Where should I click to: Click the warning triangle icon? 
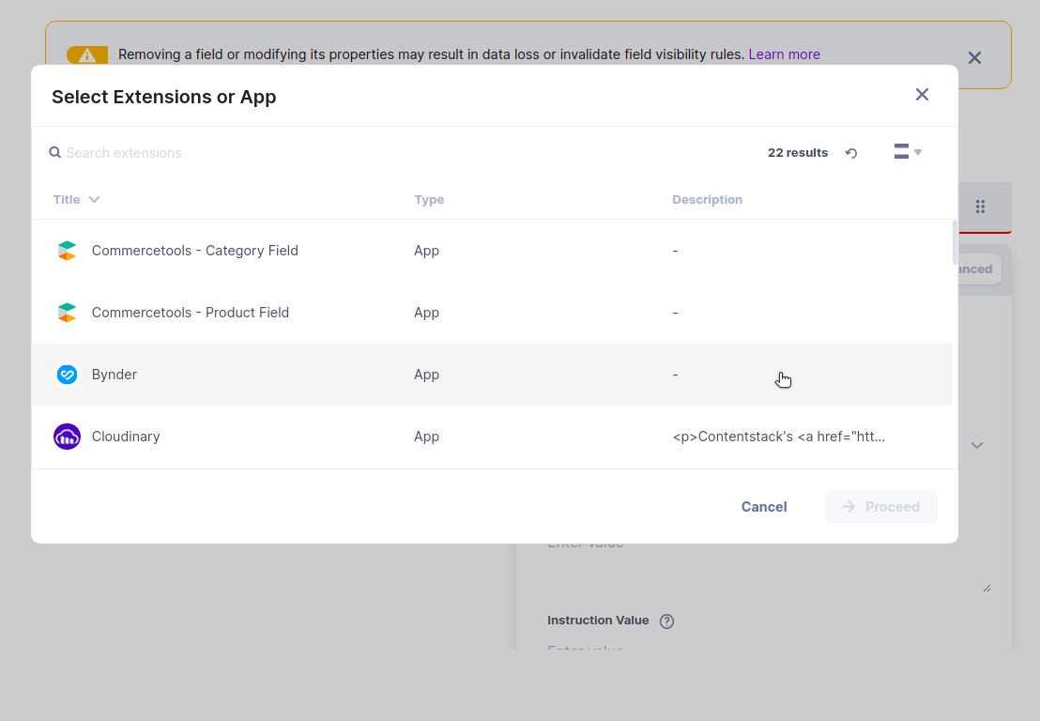click(87, 55)
